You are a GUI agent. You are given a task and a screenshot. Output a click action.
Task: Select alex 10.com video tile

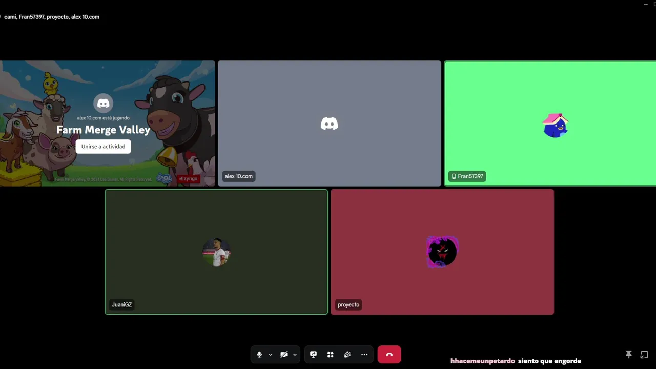pos(330,124)
